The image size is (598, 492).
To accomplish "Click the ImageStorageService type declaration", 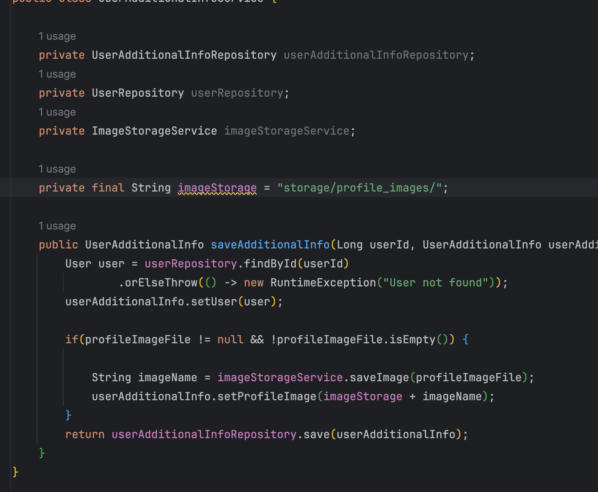I will [x=154, y=131].
